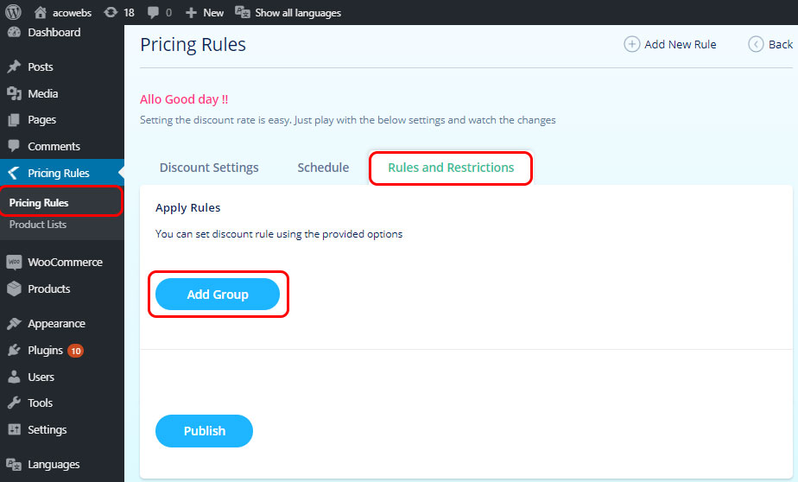Viewport: 798px width, 482px height.
Task: Open the comments bubble in admin bar
Action: click(x=153, y=12)
